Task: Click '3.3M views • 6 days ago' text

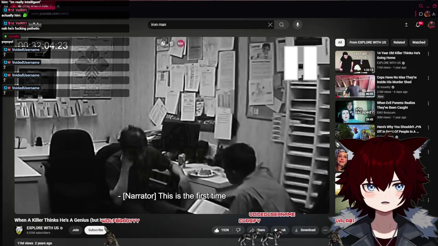Action: click(392, 92)
